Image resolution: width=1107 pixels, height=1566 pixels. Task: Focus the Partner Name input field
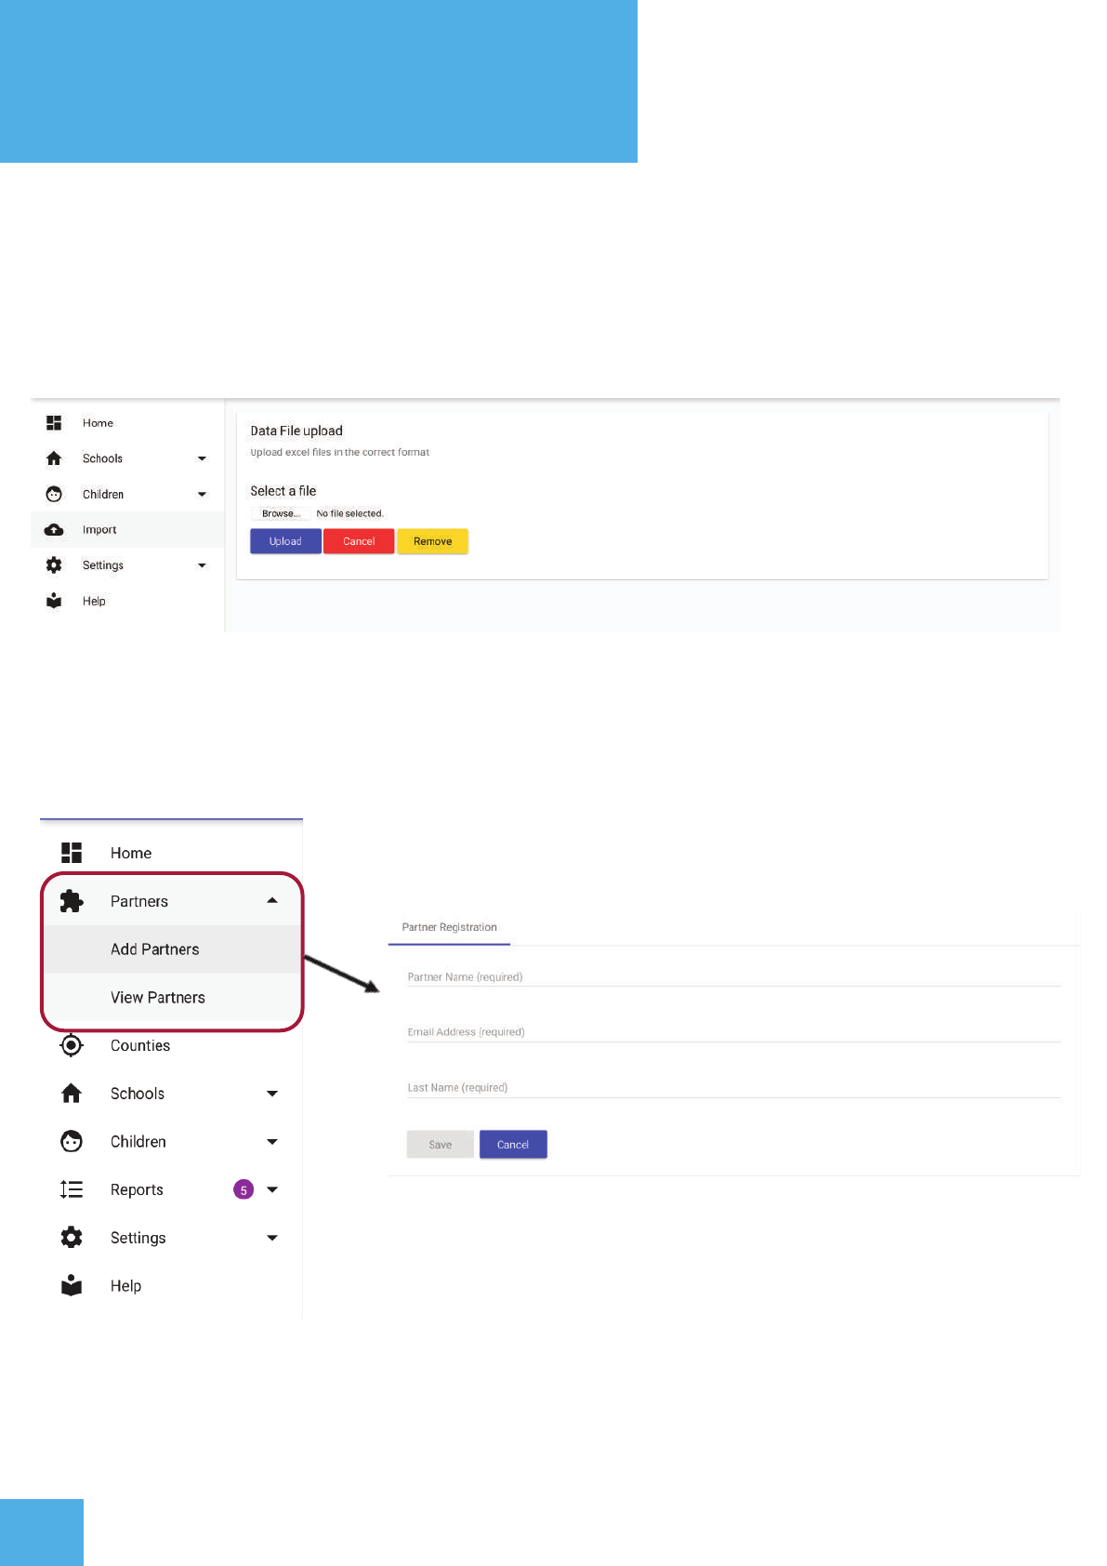[x=732, y=977]
